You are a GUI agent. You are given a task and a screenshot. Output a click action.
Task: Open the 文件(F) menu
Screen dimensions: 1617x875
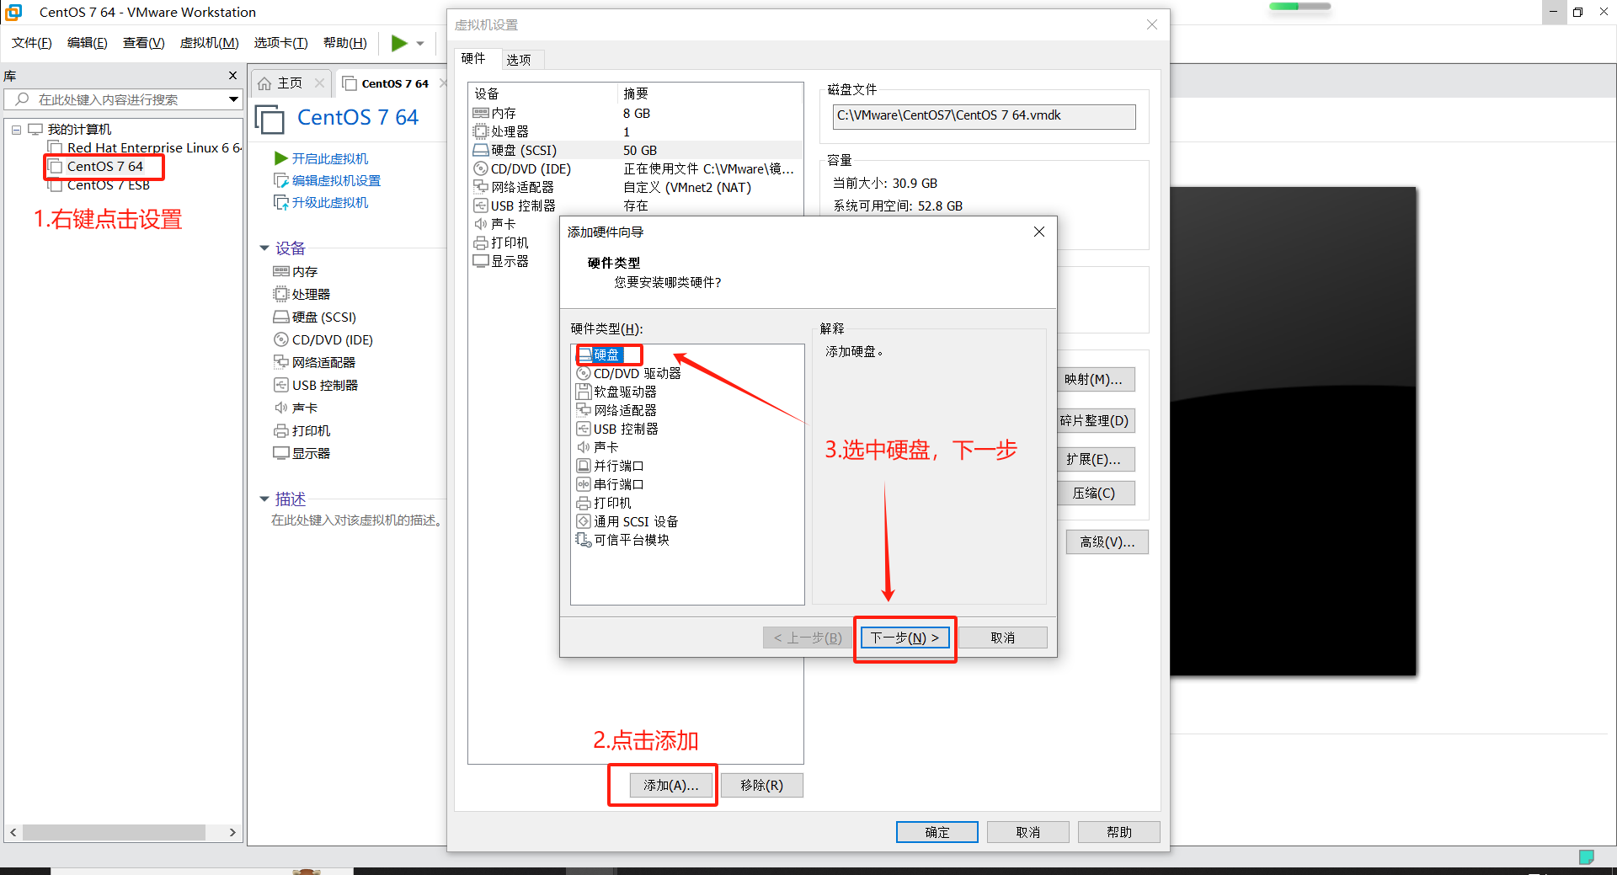32,43
